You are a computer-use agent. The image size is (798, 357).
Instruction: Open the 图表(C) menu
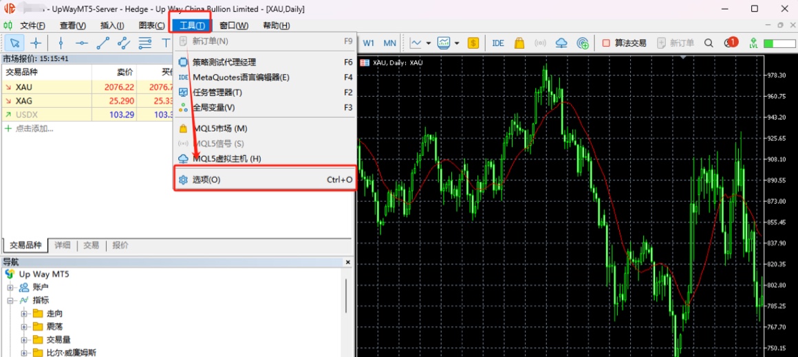(151, 26)
